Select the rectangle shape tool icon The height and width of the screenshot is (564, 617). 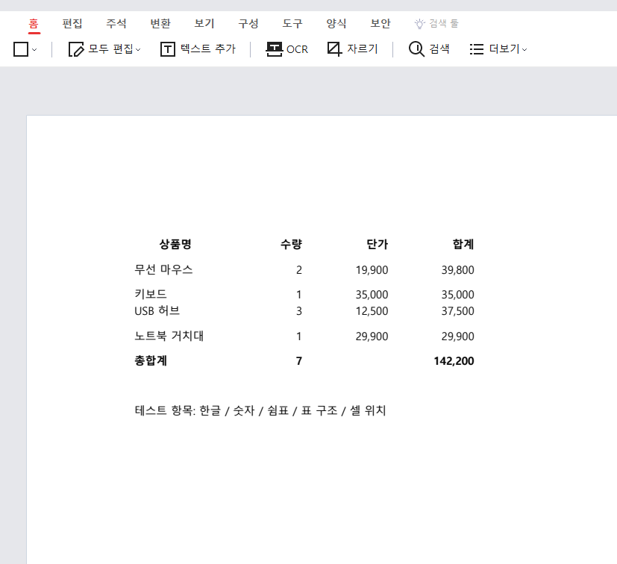tap(21, 49)
